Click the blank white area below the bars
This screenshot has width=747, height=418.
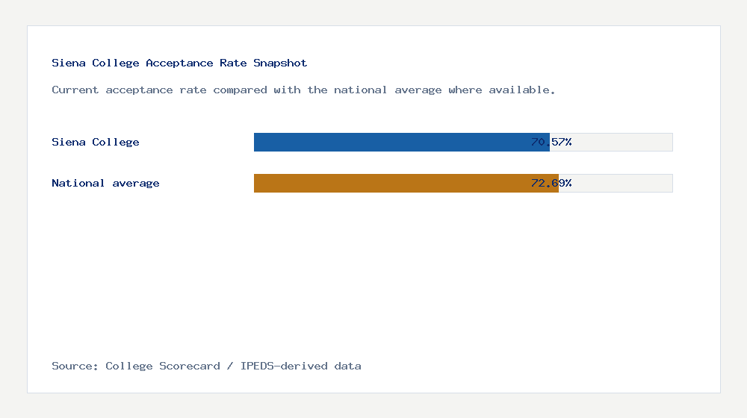(373, 276)
